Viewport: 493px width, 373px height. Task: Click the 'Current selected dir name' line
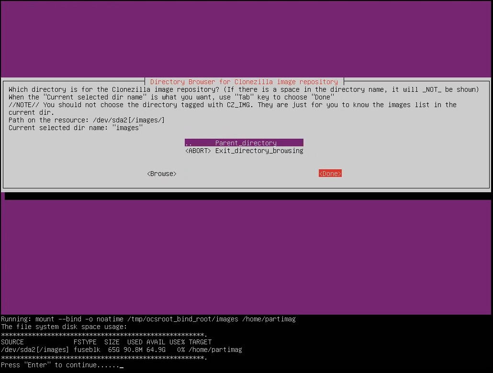click(x=76, y=128)
